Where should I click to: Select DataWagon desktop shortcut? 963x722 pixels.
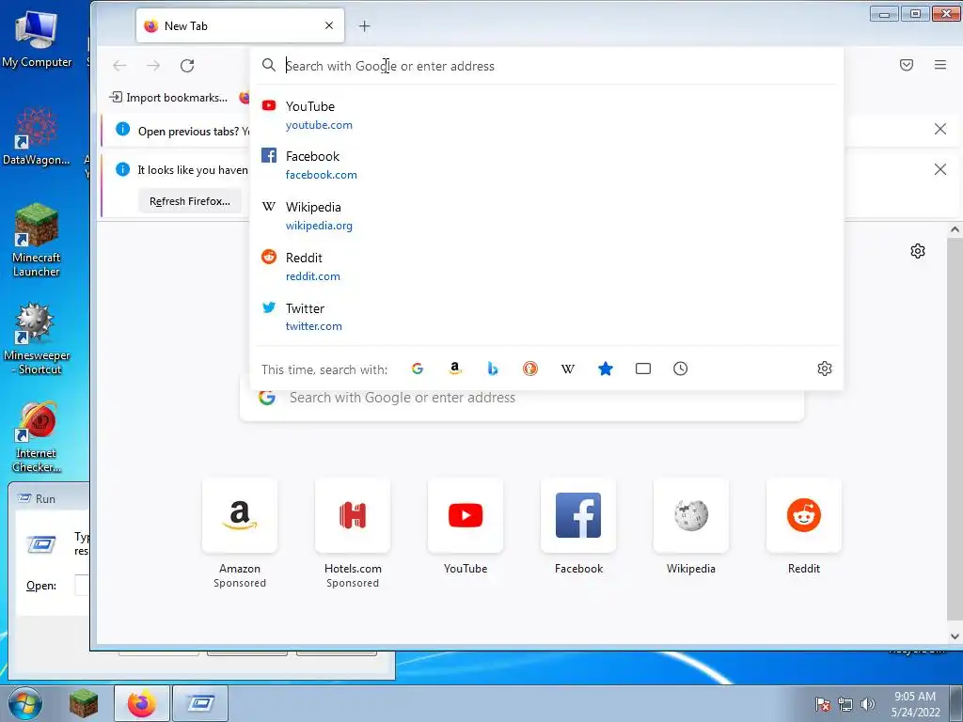click(37, 135)
